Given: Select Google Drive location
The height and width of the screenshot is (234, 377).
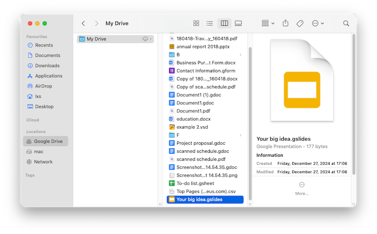Looking at the screenshot, I should (46, 141).
